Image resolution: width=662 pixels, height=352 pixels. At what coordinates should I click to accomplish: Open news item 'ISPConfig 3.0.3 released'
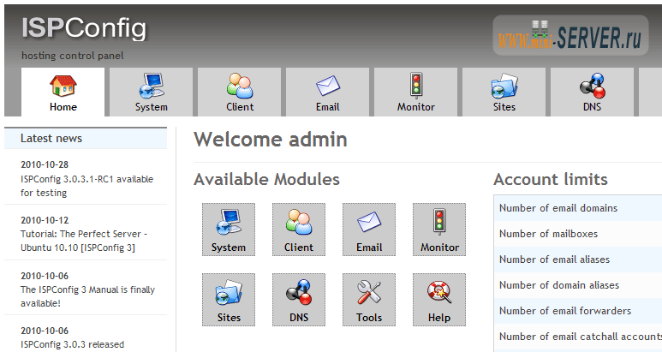(72, 344)
